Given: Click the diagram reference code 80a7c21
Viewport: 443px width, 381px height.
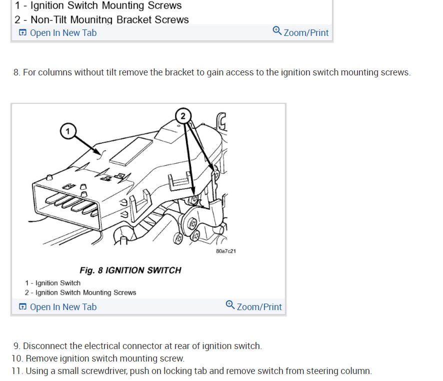Looking at the screenshot, I should [225, 251].
